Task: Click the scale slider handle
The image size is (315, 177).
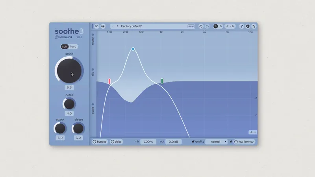Action: [x=93, y=104]
